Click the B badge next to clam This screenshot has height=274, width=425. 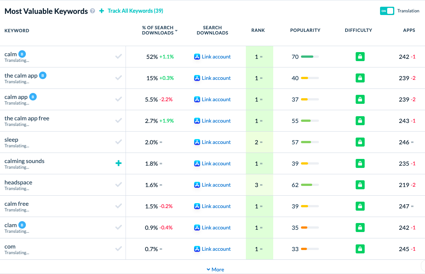tap(22, 225)
